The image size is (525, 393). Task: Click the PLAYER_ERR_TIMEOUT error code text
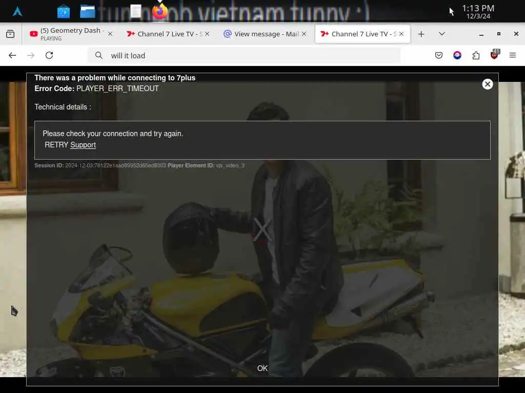click(117, 89)
